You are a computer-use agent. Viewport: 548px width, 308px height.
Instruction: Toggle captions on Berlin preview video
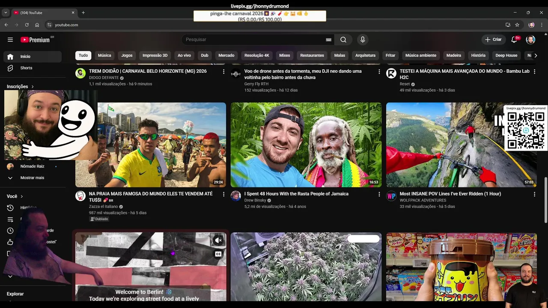coord(218,254)
